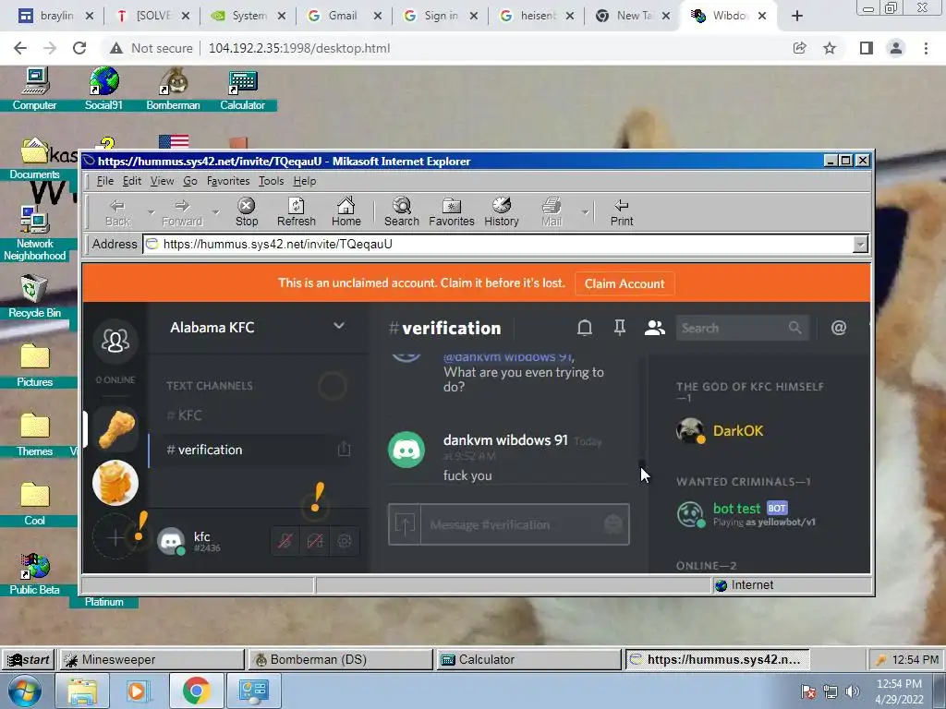Open emoji picker in message box
This screenshot has width=946, height=709.
tap(613, 524)
